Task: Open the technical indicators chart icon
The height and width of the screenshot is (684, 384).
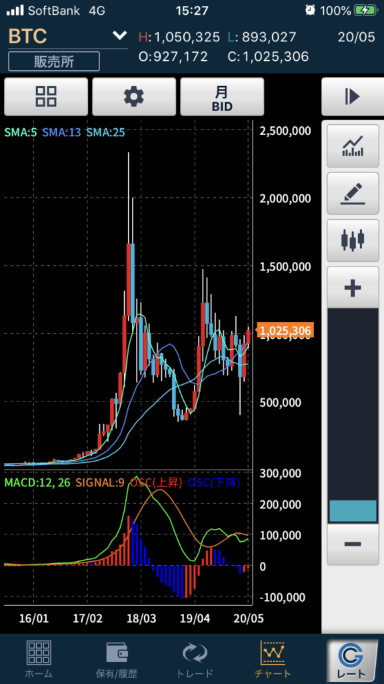Action: coord(353,146)
